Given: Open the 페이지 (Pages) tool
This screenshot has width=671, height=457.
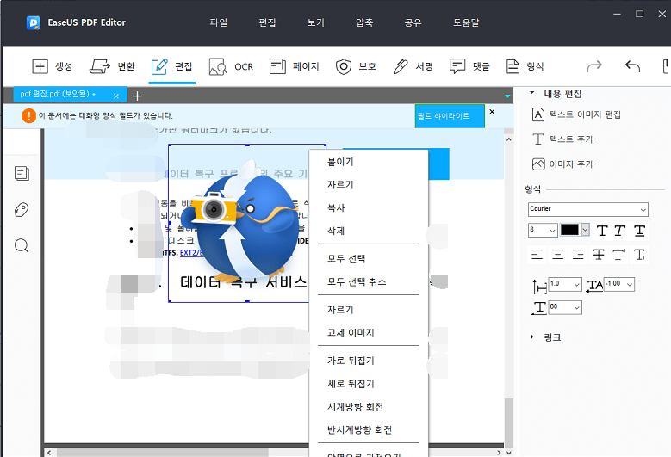Looking at the screenshot, I should pos(294,66).
